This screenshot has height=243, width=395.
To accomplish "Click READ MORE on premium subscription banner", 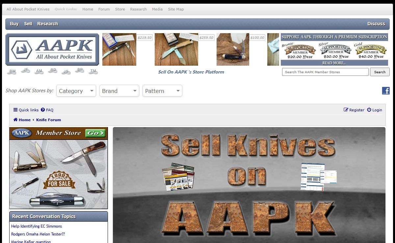I will click(x=334, y=63).
